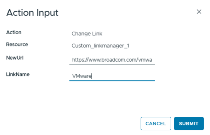Click the Resource field label

tap(17, 45)
